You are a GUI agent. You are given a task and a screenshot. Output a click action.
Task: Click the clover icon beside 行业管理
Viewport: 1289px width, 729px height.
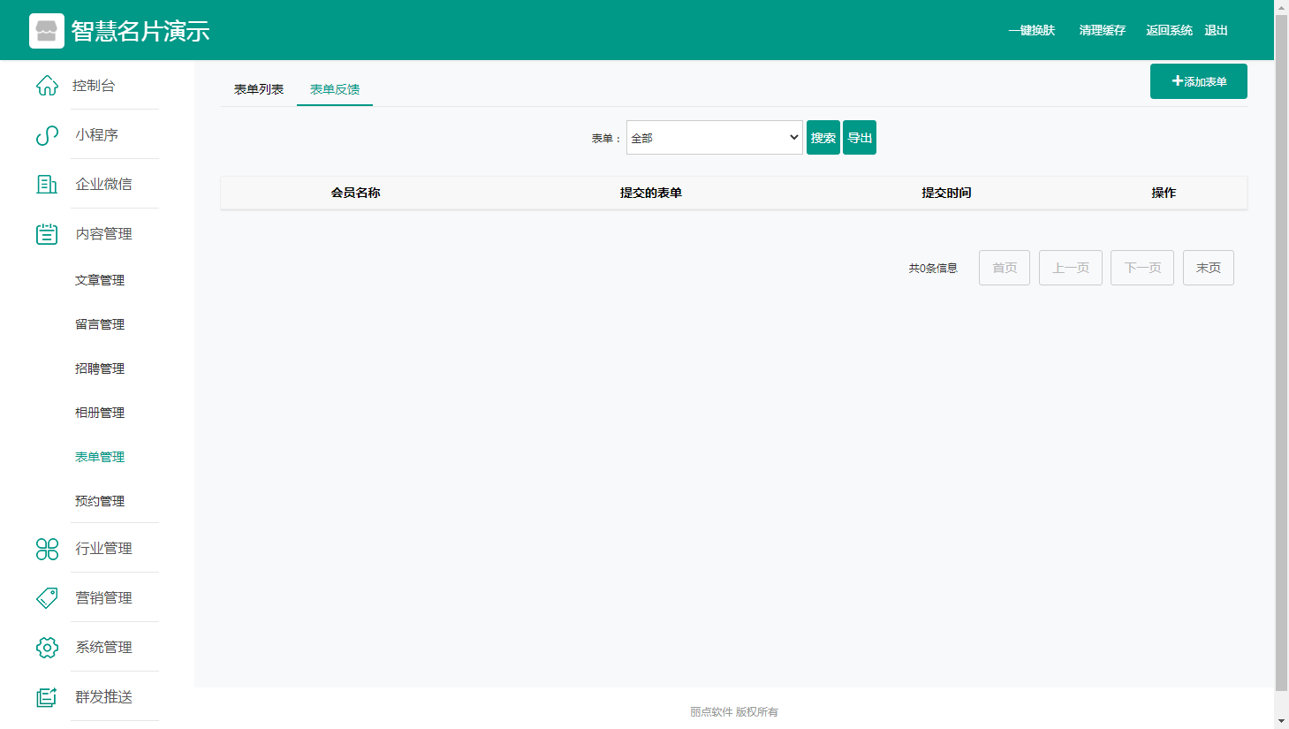point(47,549)
